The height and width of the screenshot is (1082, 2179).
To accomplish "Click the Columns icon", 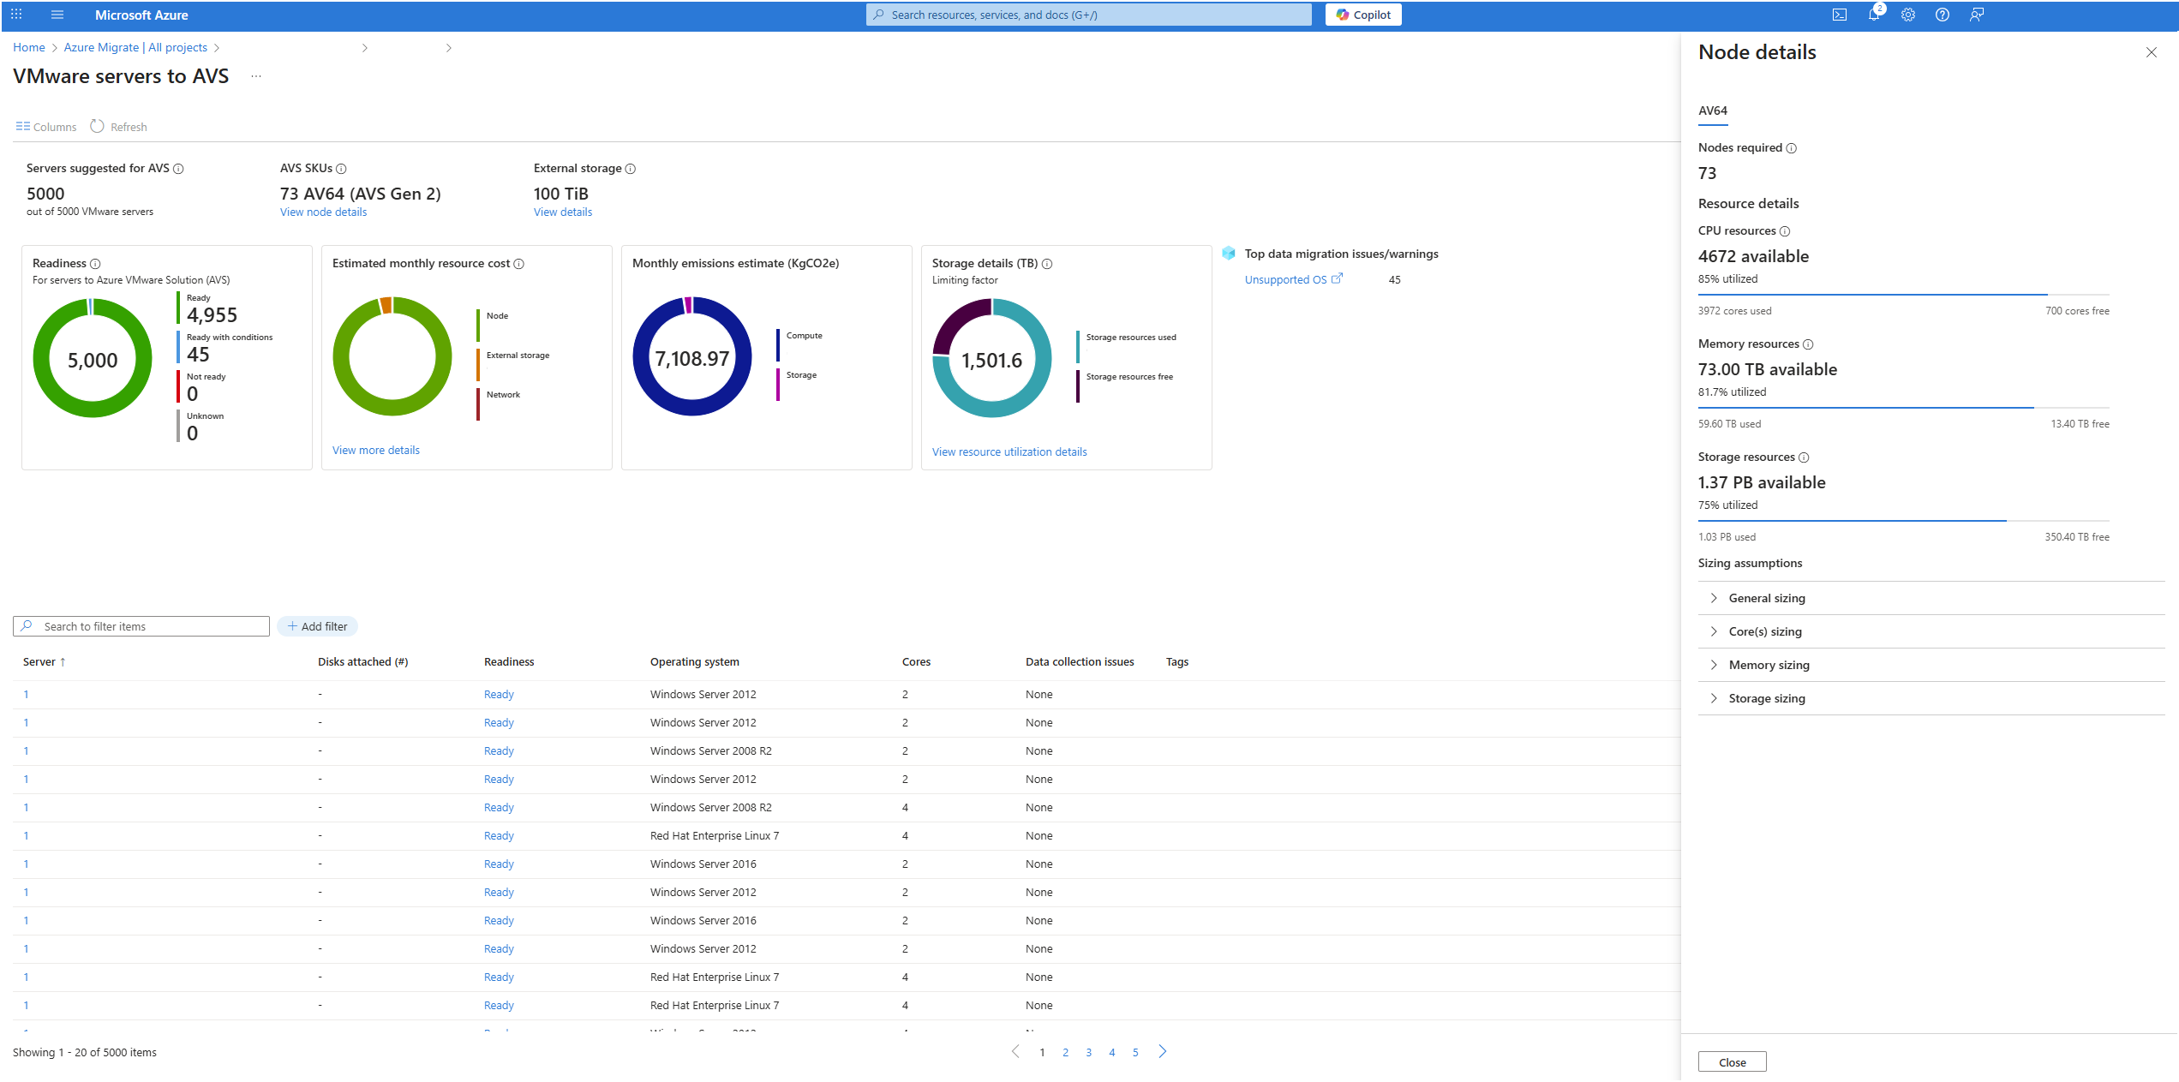I will point(23,126).
